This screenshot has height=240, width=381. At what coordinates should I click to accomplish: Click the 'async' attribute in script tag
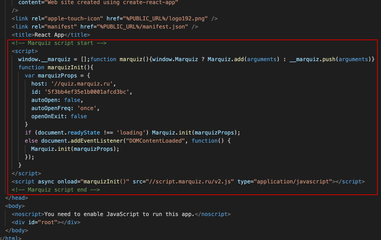(46, 182)
